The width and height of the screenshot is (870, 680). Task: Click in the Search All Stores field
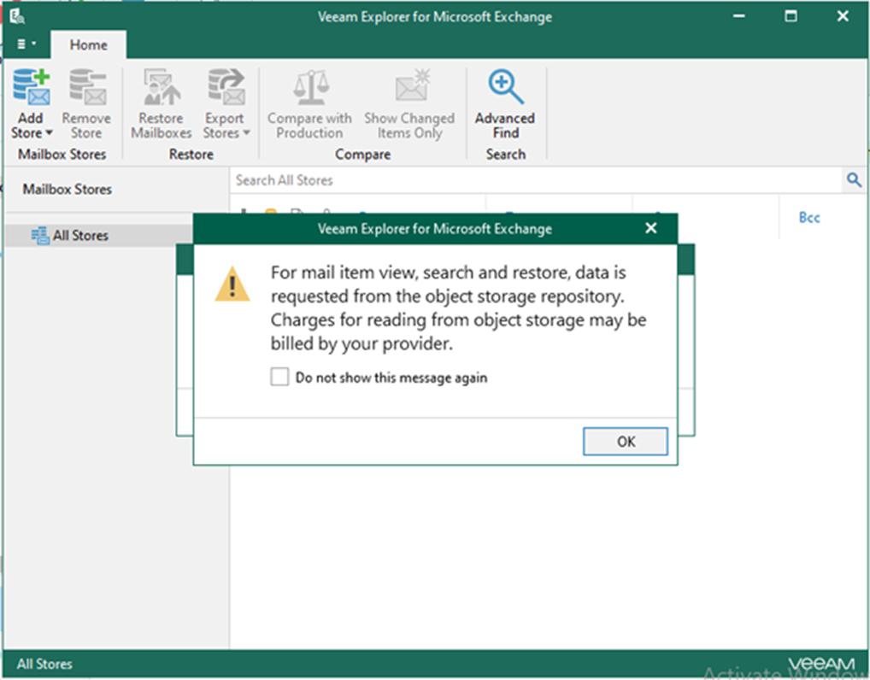[536, 180]
